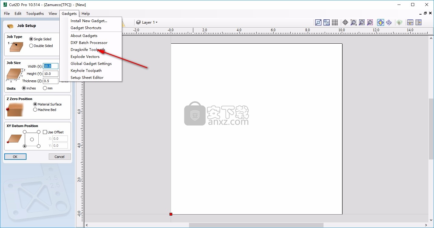The height and width of the screenshot is (228, 434).
Task: Tile 2D and 3D views vertically
Action: [x=418, y=22]
